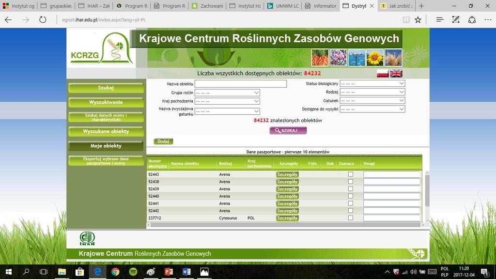Viewport: 496px width, 279px height.
Task: Reload the page with refresh icon
Action: pos(43,19)
